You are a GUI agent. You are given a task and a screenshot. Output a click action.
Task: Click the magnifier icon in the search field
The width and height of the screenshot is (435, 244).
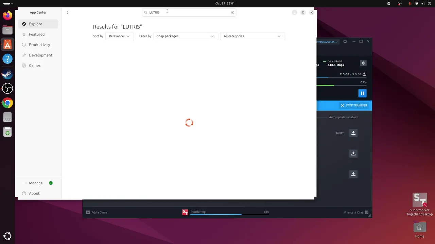point(146,13)
